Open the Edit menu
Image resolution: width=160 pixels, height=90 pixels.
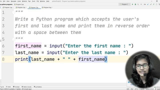pos(4,1)
